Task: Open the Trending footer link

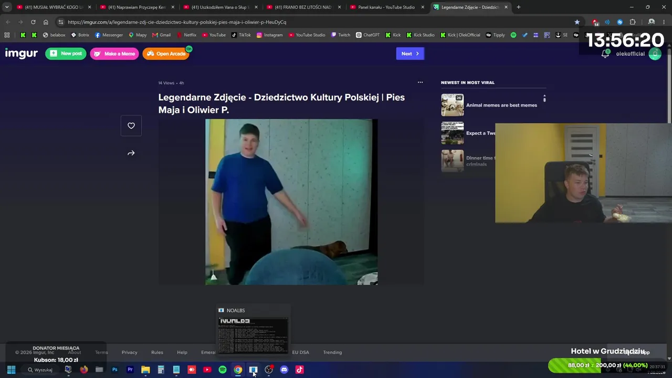Action: coord(332,352)
